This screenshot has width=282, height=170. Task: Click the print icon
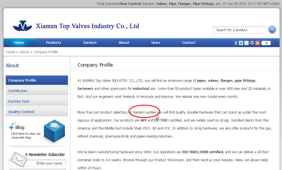tap(252, 43)
